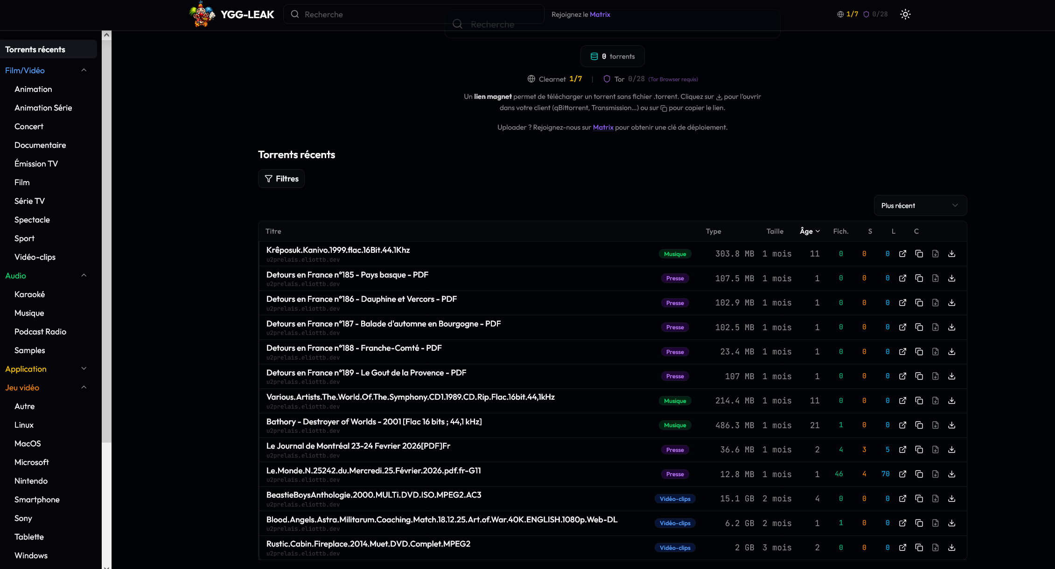The height and width of the screenshot is (569, 1055).
Task: Sort by the Âge column header
Action: click(x=810, y=231)
